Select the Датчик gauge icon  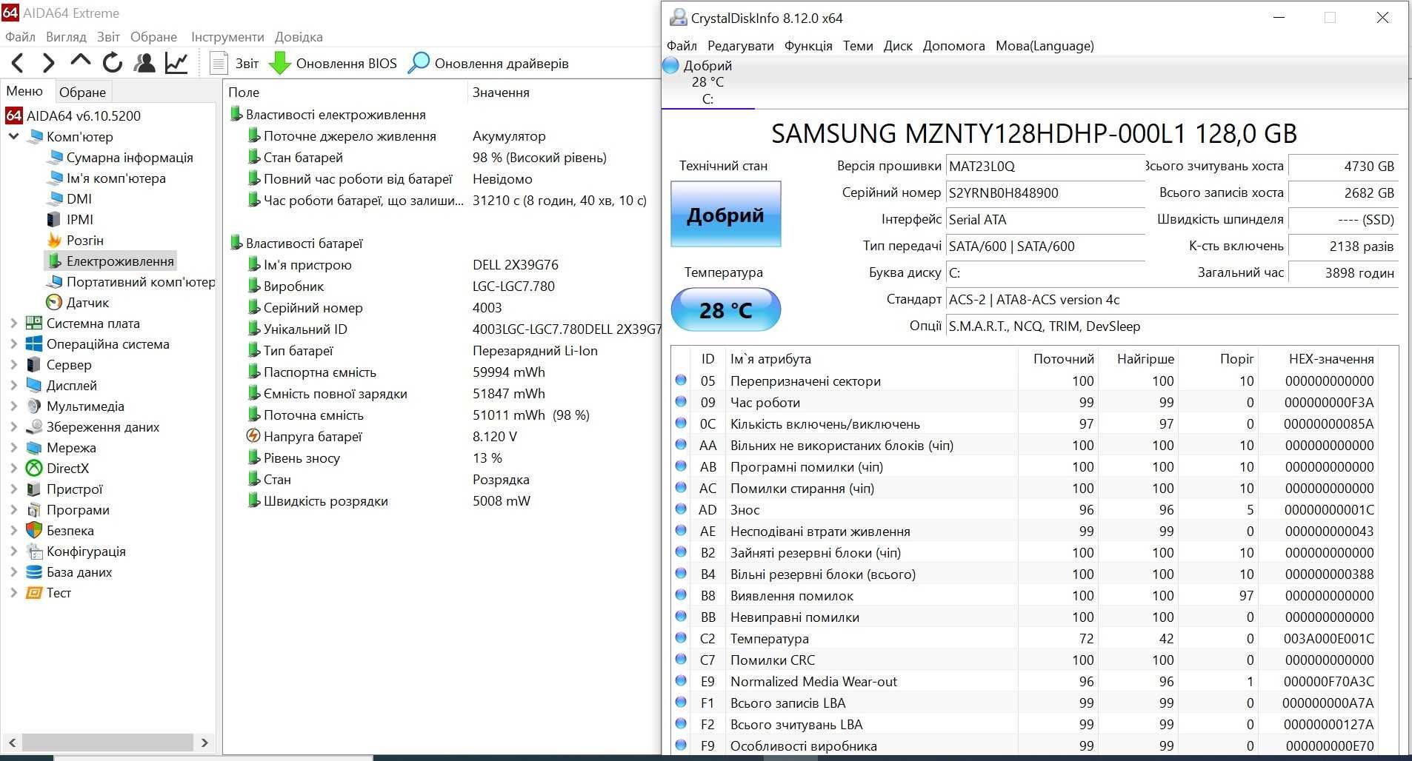(54, 303)
